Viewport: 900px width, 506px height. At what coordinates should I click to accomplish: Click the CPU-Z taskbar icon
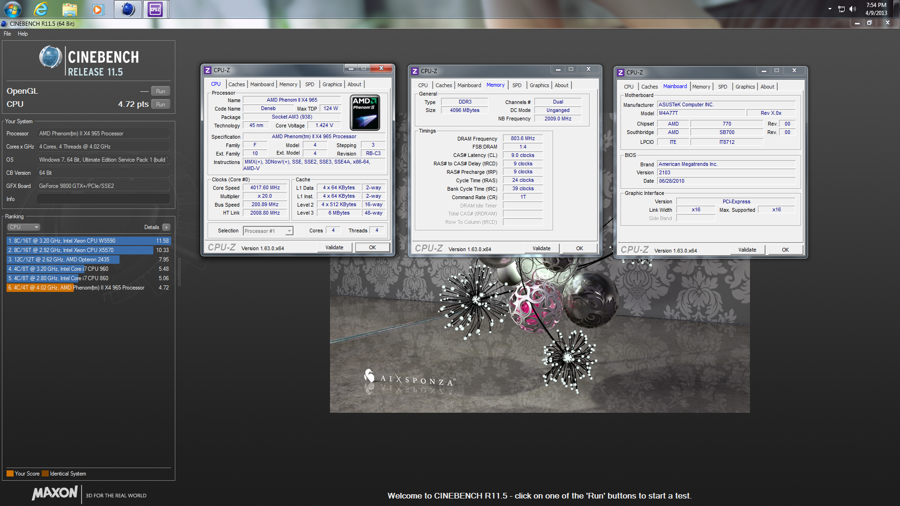pyautogui.click(x=155, y=9)
